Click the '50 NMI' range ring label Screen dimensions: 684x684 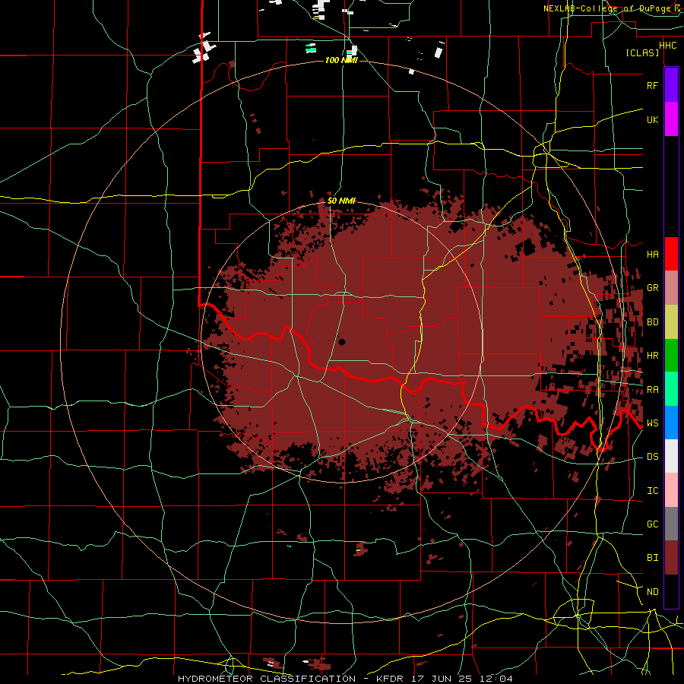point(341,201)
